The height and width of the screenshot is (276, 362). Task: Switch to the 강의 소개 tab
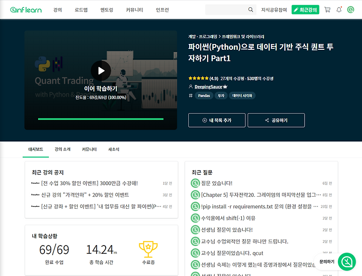62,149
